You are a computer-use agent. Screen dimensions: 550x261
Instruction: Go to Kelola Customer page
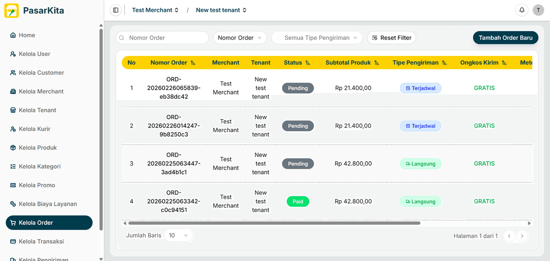49,73
